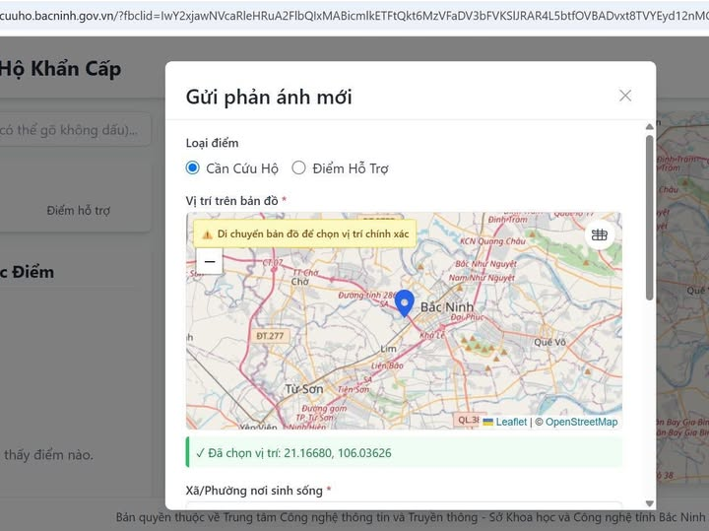The height and width of the screenshot is (531, 709).
Task: Open the OpenStreetMap attribution link
Action: (x=581, y=422)
